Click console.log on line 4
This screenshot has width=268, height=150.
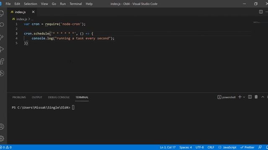(42, 38)
